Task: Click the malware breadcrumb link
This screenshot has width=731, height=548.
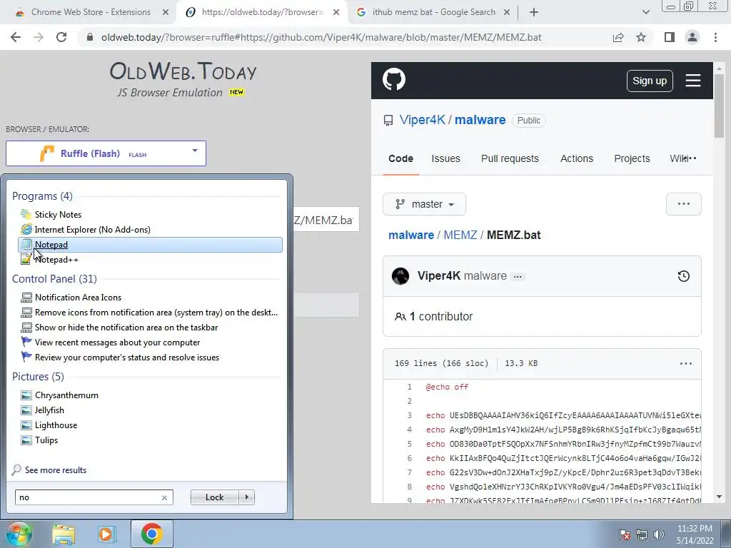Action: pos(411,235)
